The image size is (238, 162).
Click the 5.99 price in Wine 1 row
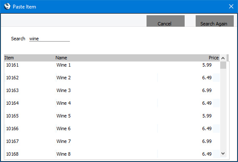point(207,65)
